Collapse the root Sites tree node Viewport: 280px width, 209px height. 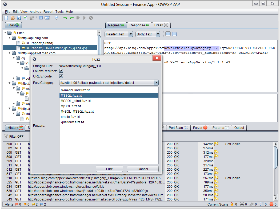5,33
